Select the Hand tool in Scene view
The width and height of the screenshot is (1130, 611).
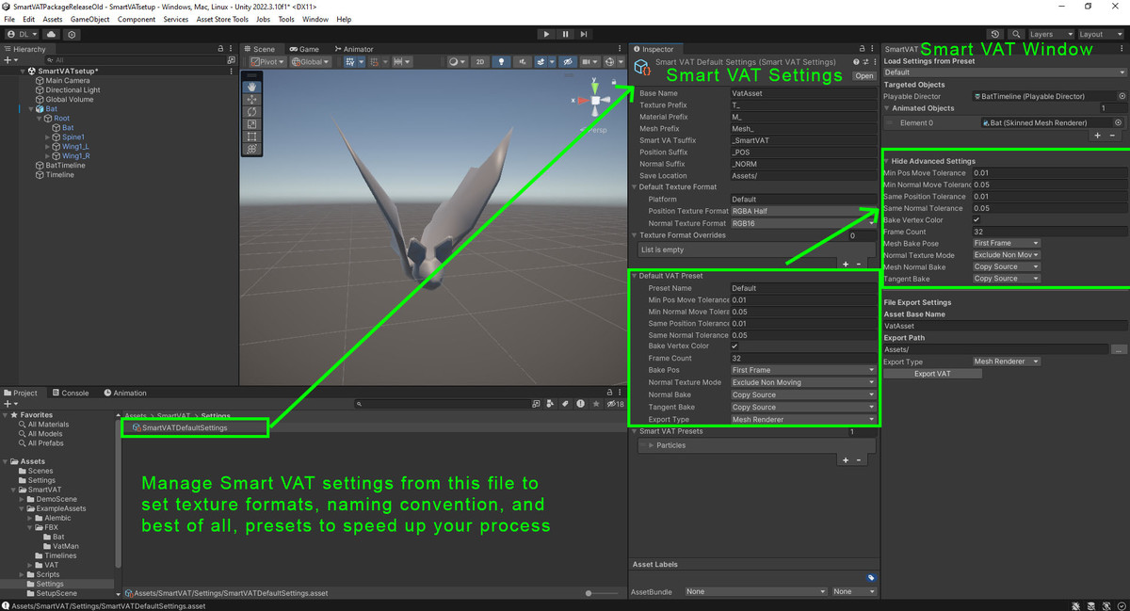[251, 87]
